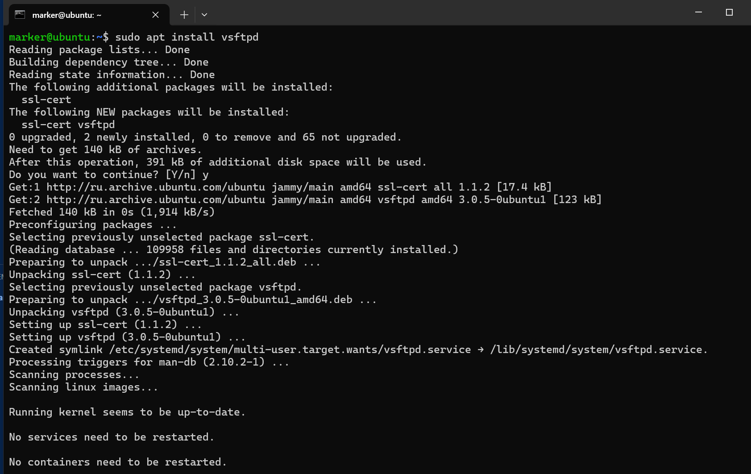Click the 'Fetched 140 kB' output line

coord(112,212)
